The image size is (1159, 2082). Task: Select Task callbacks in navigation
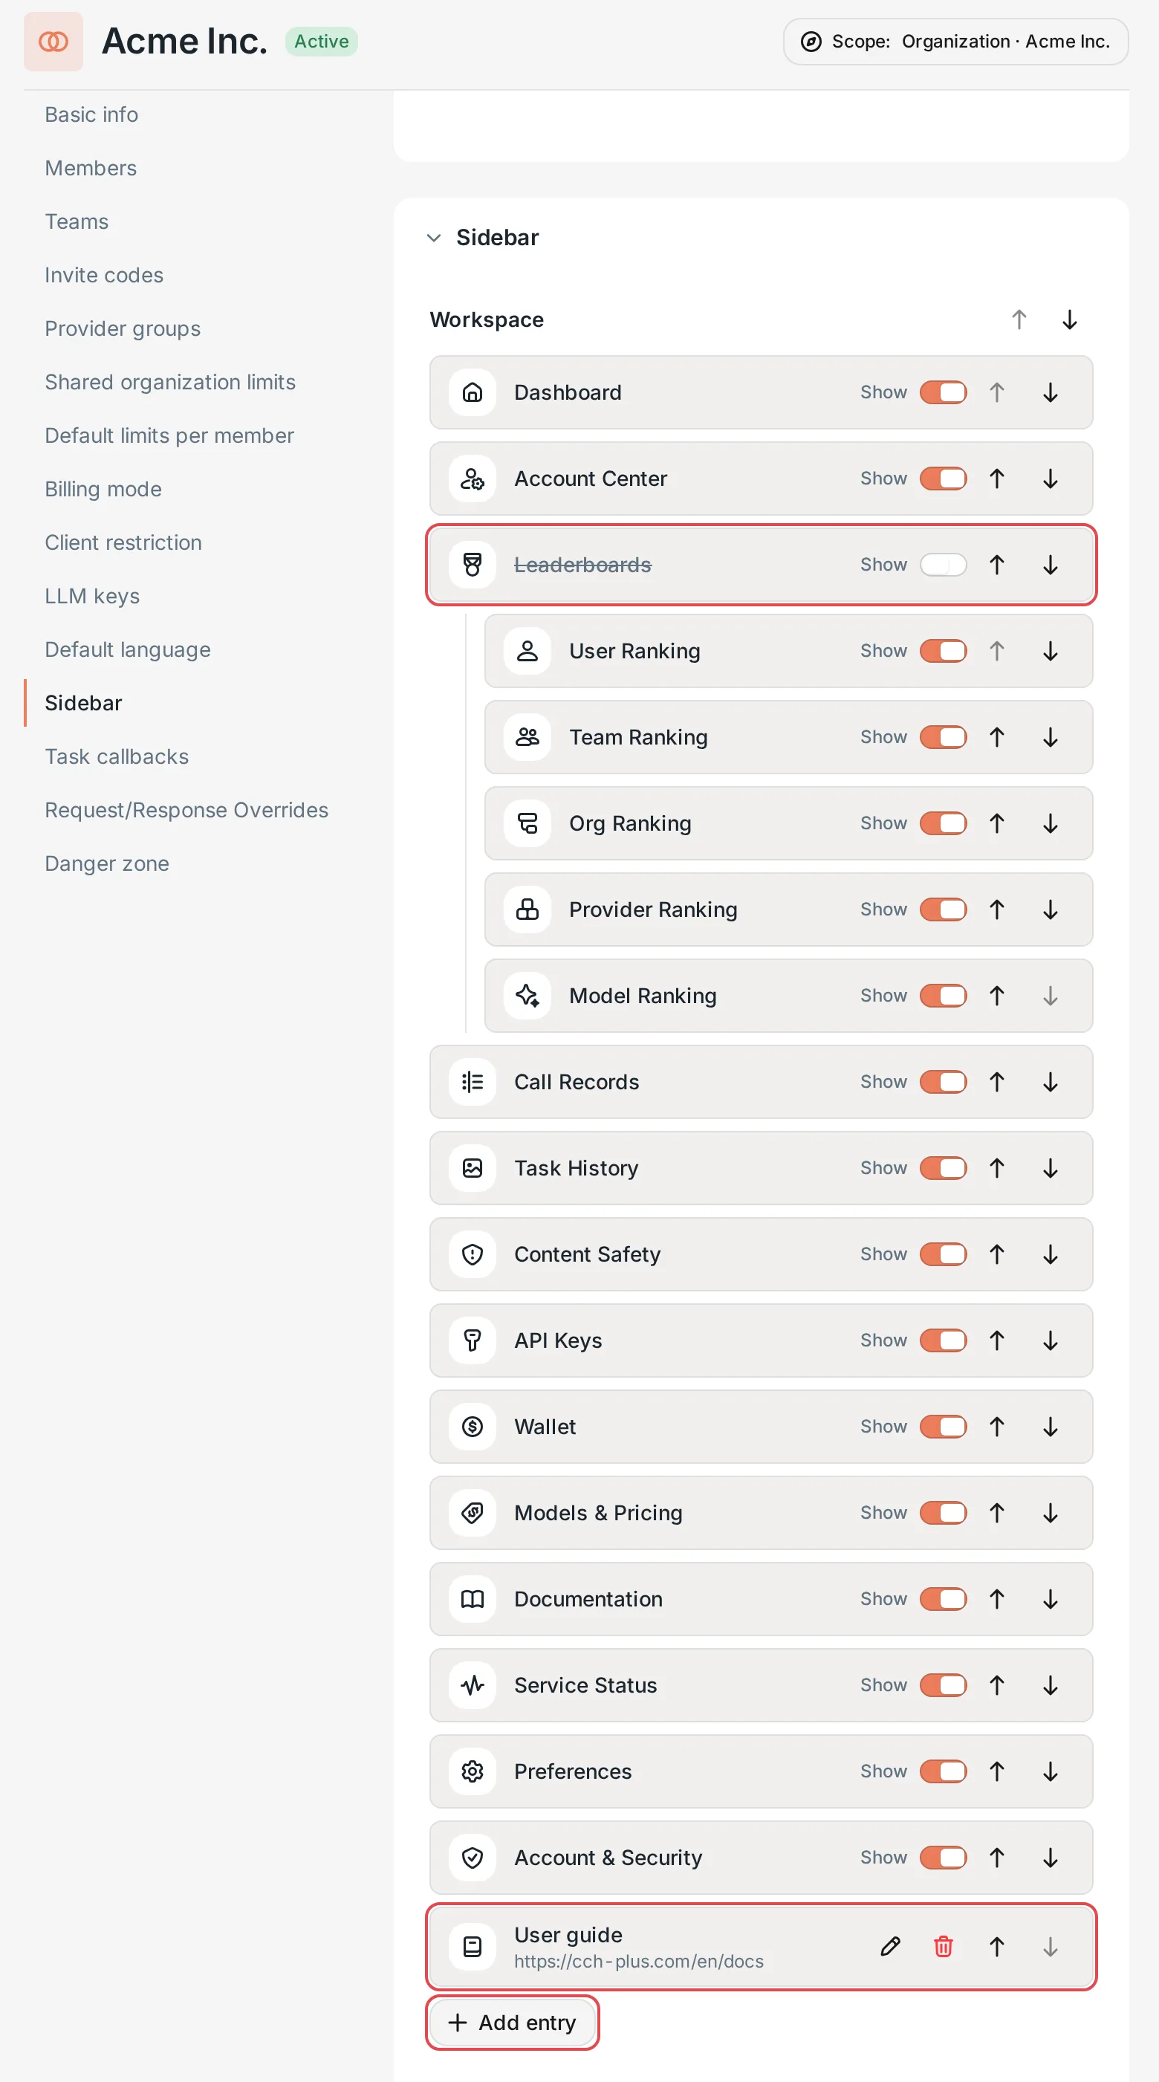point(117,756)
